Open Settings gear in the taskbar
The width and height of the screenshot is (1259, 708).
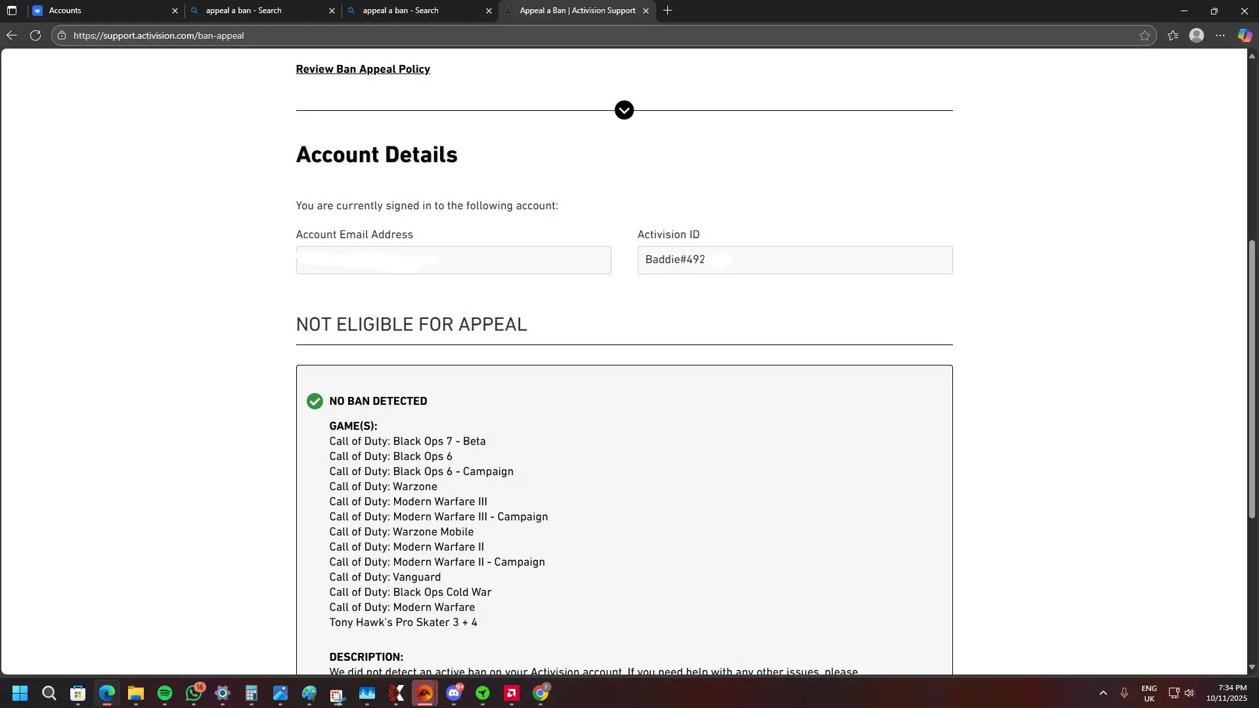coord(223,693)
